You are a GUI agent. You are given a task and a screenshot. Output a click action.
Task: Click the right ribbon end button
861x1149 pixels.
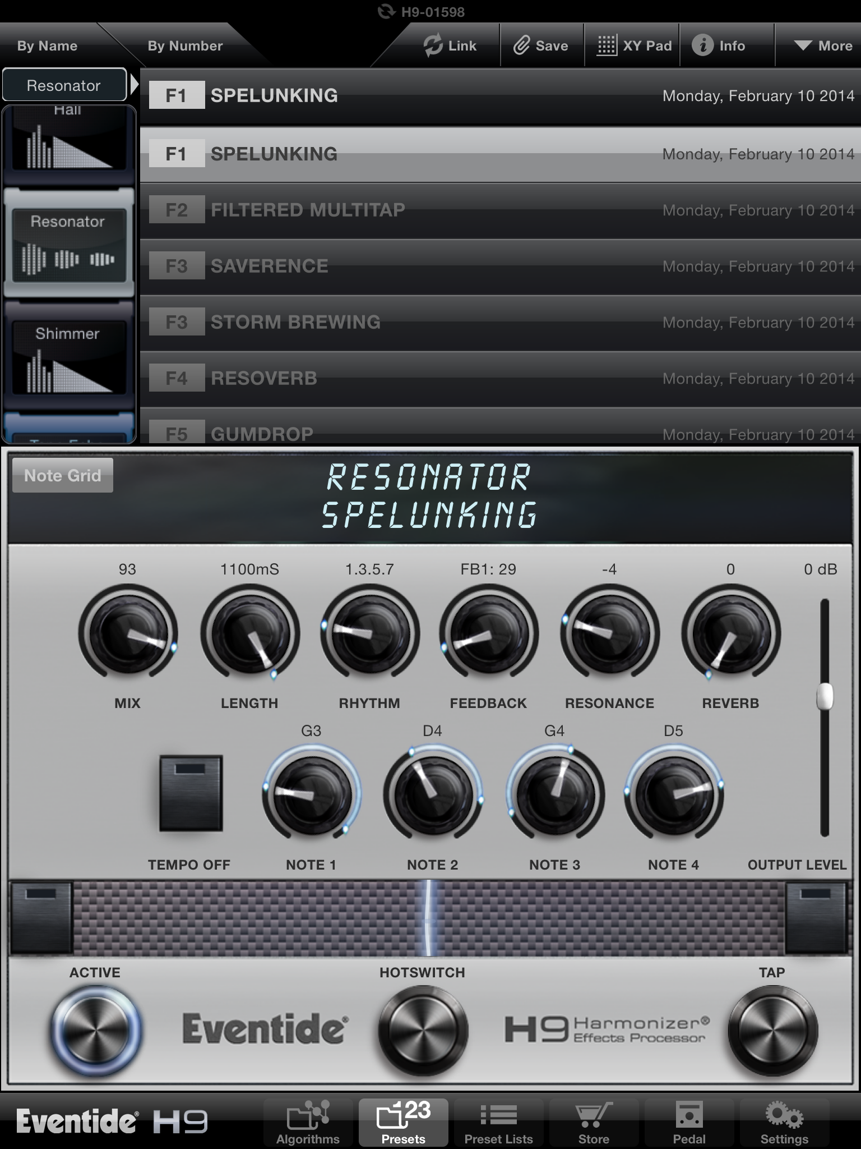point(816,918)
